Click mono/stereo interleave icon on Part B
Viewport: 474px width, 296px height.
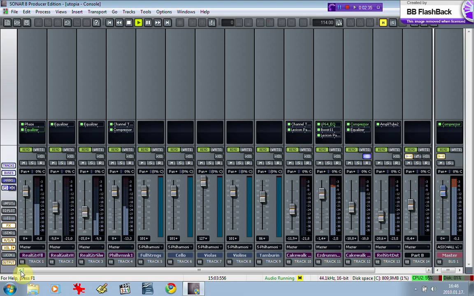click(409, 156)
